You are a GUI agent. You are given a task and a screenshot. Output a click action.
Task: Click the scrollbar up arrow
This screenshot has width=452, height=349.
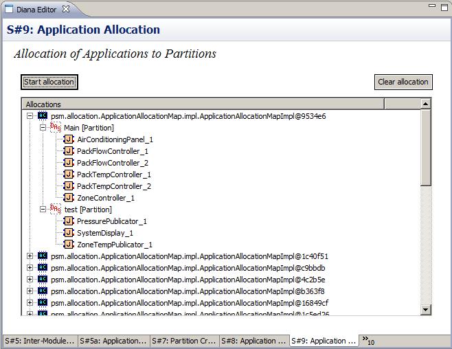pyautogui.click(x=425, y=104)
